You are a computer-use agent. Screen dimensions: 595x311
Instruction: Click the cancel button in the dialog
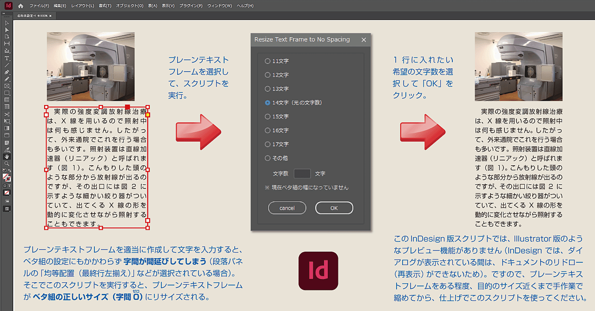[x=287, y=207]
